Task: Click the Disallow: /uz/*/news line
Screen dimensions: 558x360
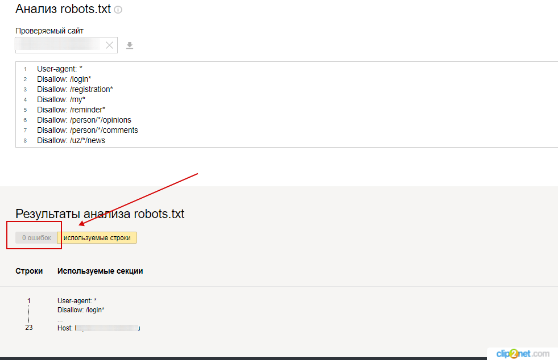Action: point(71,140)
